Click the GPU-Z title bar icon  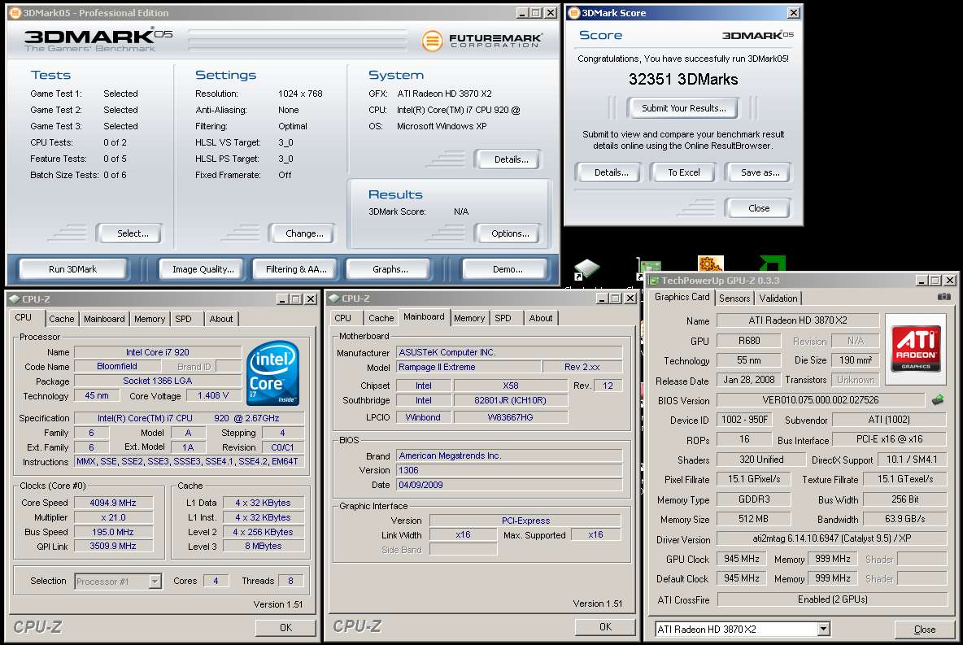click(x=653, y=281)
